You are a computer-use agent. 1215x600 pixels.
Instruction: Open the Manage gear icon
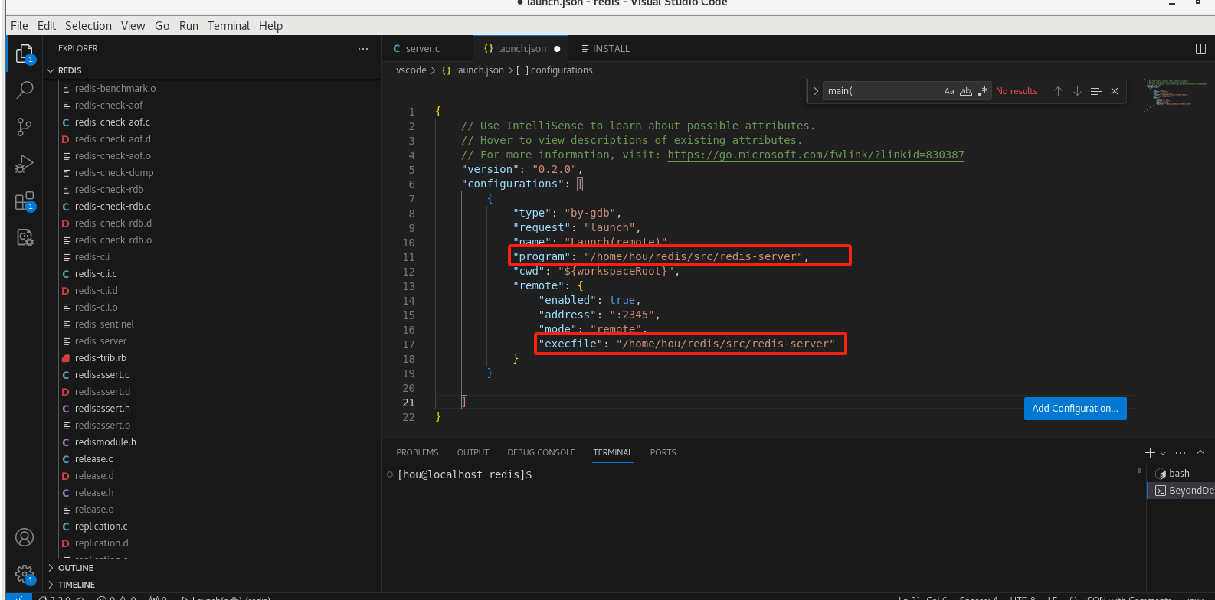[x=25, y=574]
